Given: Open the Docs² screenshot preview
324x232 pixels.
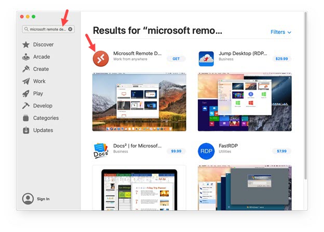Looking at the screenshot, I should [139, 188].
